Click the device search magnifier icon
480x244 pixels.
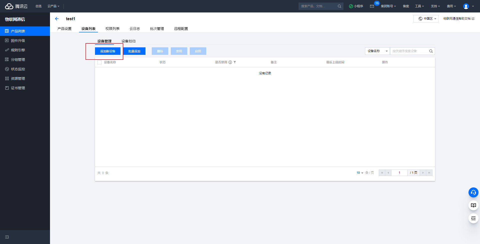pyautogui.click(x=431, y=51)
